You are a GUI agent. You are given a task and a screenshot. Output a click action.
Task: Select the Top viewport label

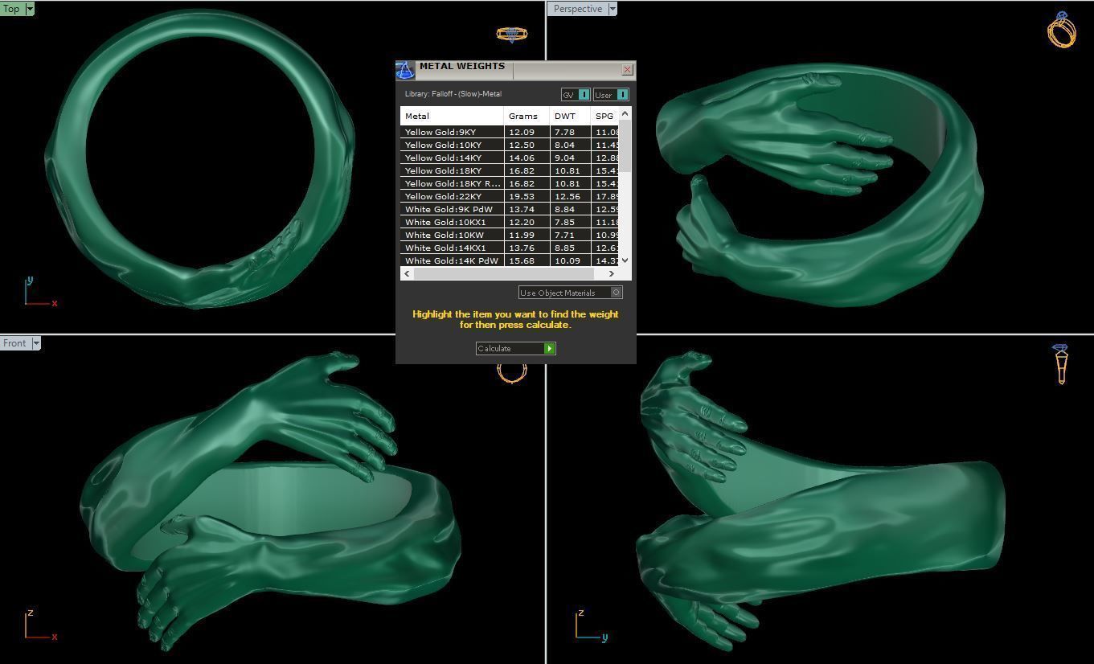12,9
